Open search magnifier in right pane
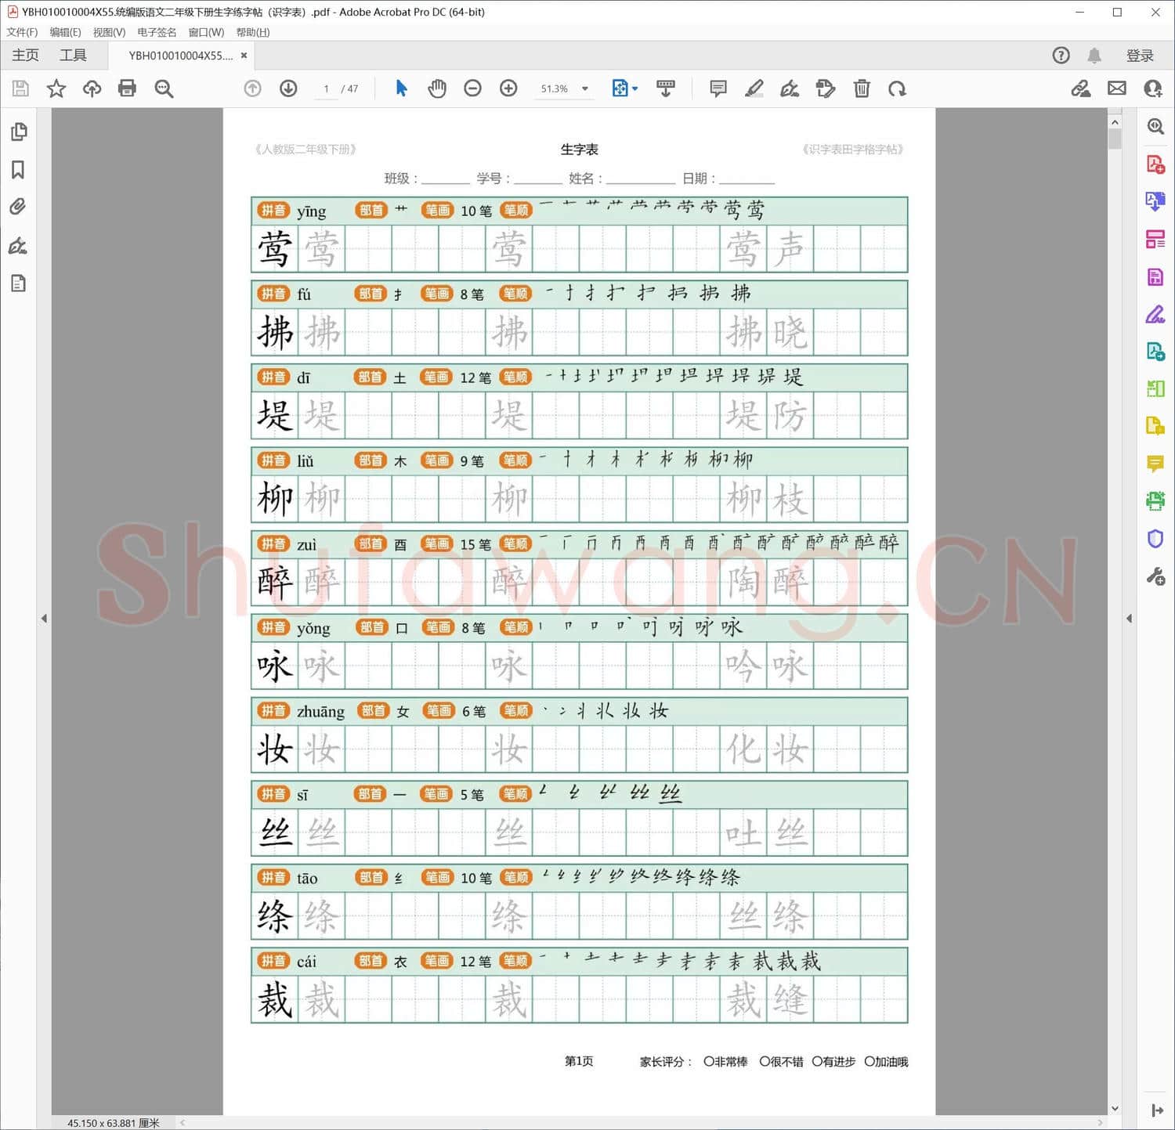Screen dimensions: 1175x1130 pos(1155,126)
